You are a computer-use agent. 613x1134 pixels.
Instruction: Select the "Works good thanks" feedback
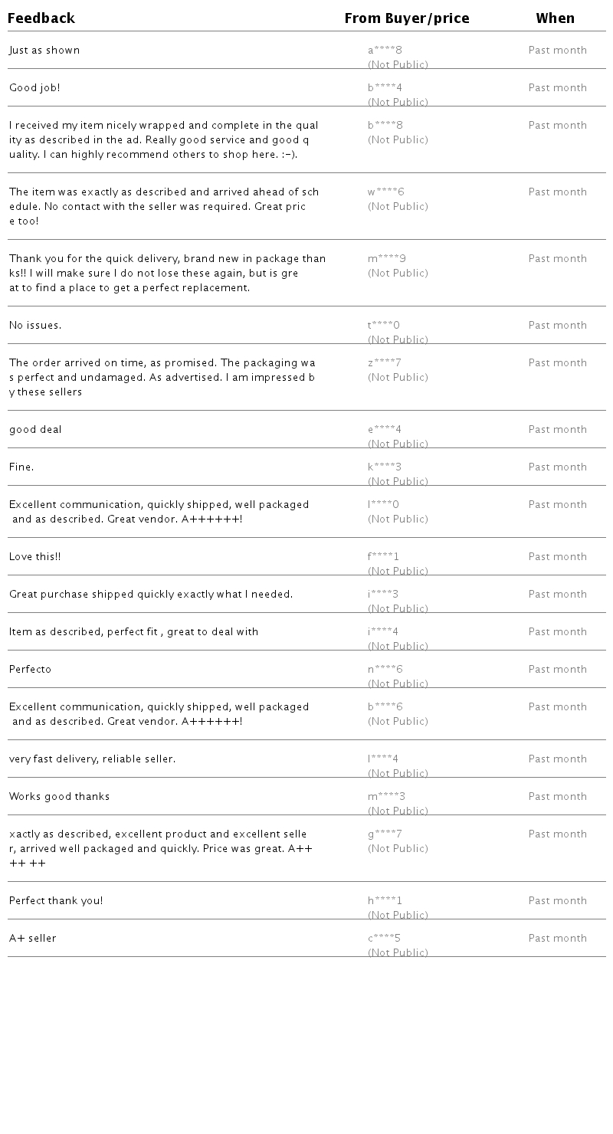[x=59, y=797]
